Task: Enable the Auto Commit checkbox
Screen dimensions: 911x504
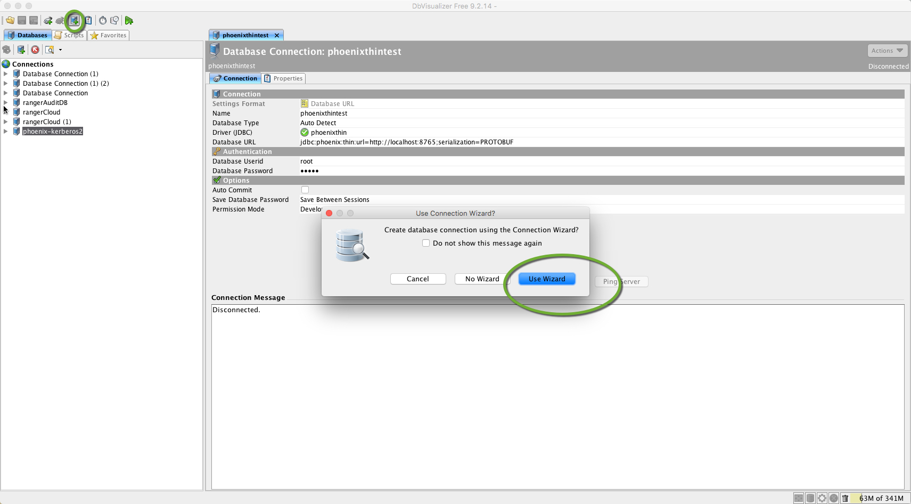Action: click(305, 190)
